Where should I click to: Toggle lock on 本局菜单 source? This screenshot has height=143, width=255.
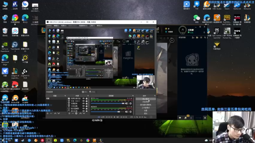point(86,104)
